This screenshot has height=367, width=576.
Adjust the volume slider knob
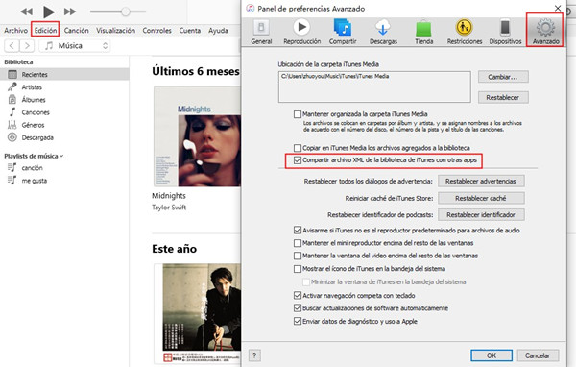pos(126,12)
